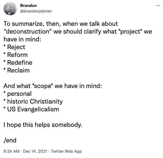The width and height of the screenshot is (163, 158).
Task: Open the tweet's three-dot More menu
Action: [x=158, y=6]
